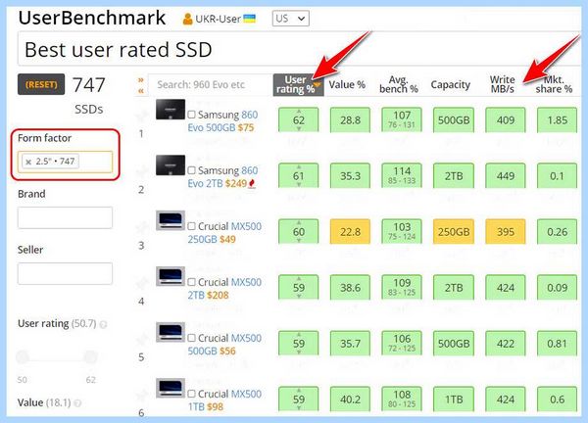Click the 0.81 market share cell
Viewport: 588px width, 423px height.
point(557,343)
